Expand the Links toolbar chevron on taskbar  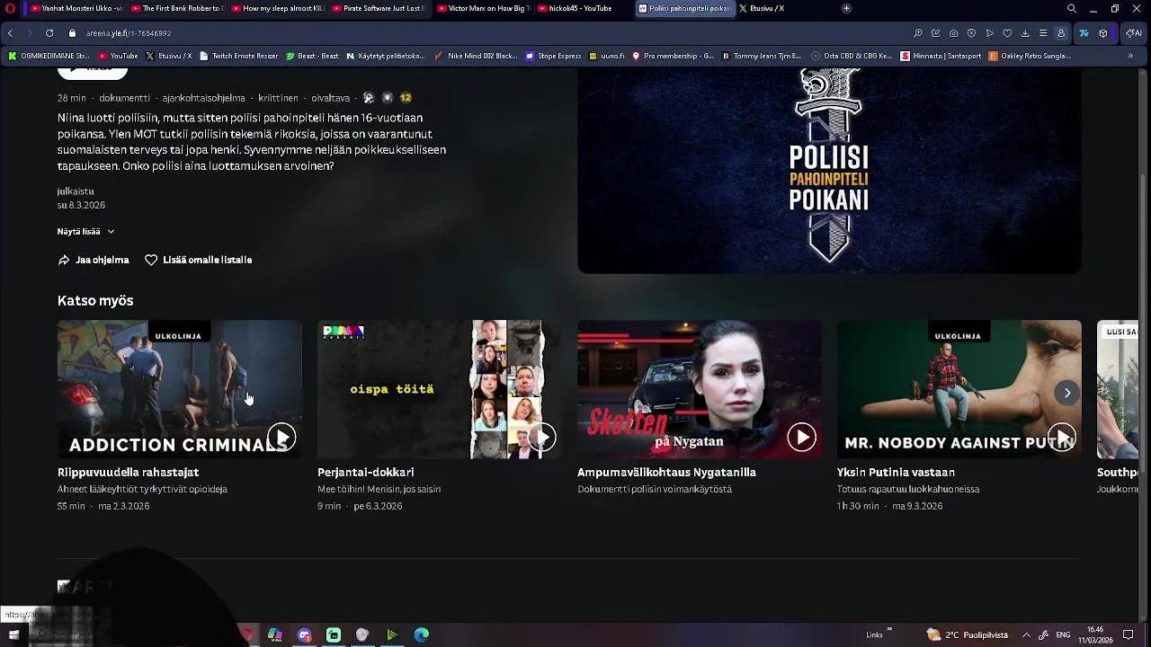[x=889, y=630]
